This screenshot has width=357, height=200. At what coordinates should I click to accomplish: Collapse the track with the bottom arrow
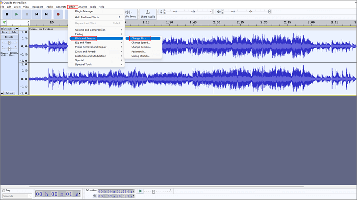[2, 93]
